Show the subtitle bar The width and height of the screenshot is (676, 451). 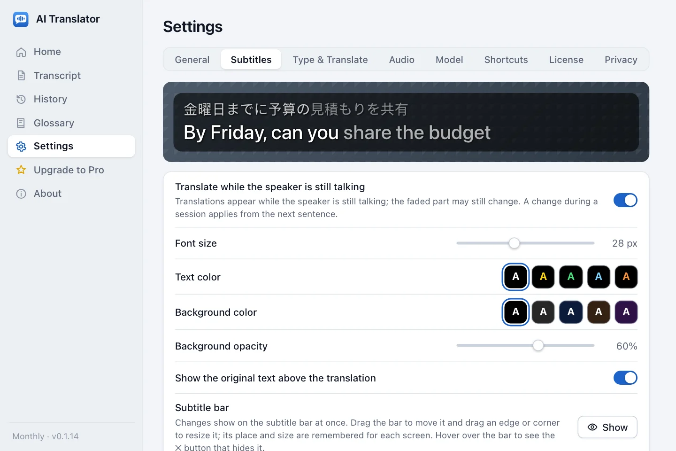pos(607,427)
